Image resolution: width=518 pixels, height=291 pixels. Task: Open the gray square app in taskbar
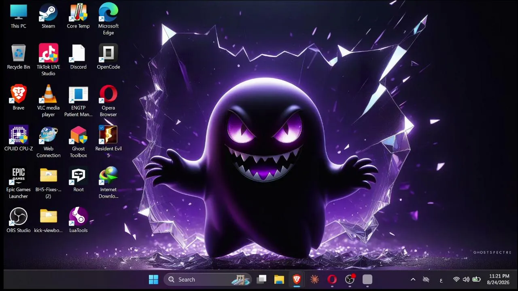pos(367,279)
